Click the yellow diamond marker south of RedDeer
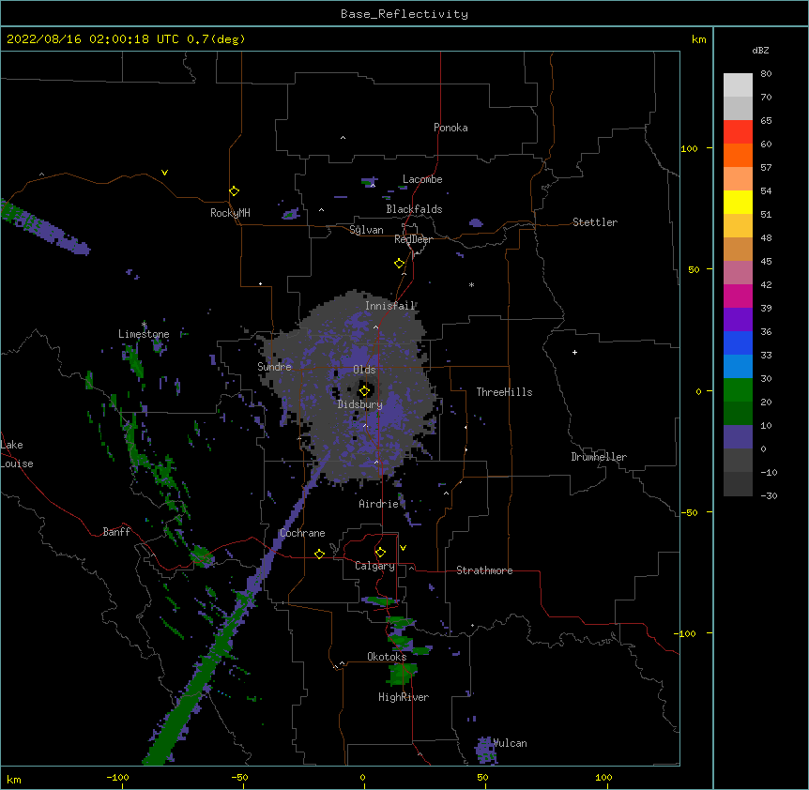 400,263
